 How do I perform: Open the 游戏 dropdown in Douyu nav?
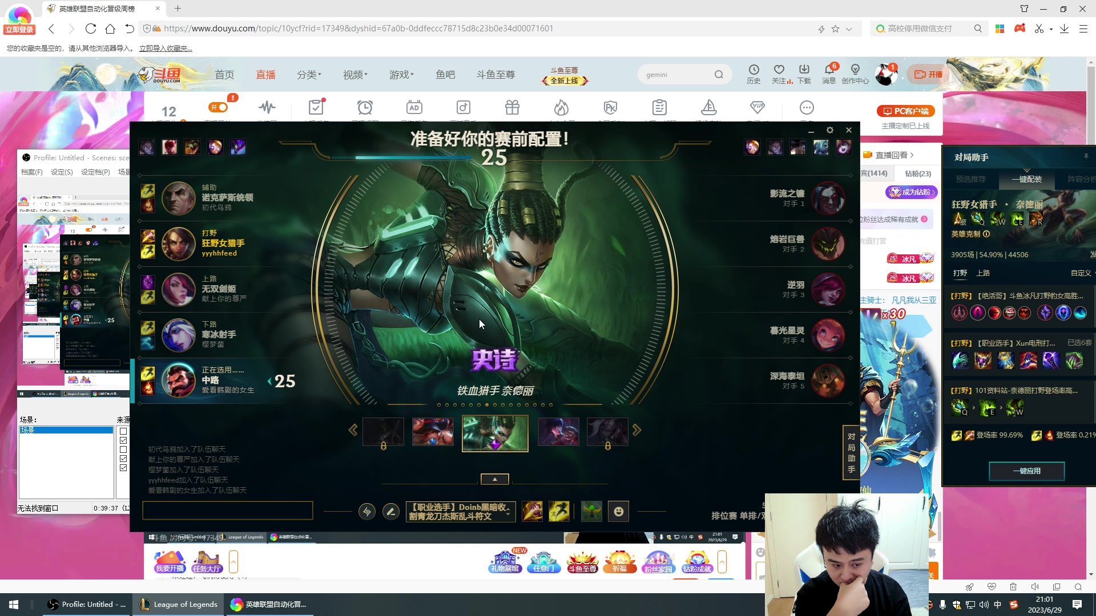[401, 75]
